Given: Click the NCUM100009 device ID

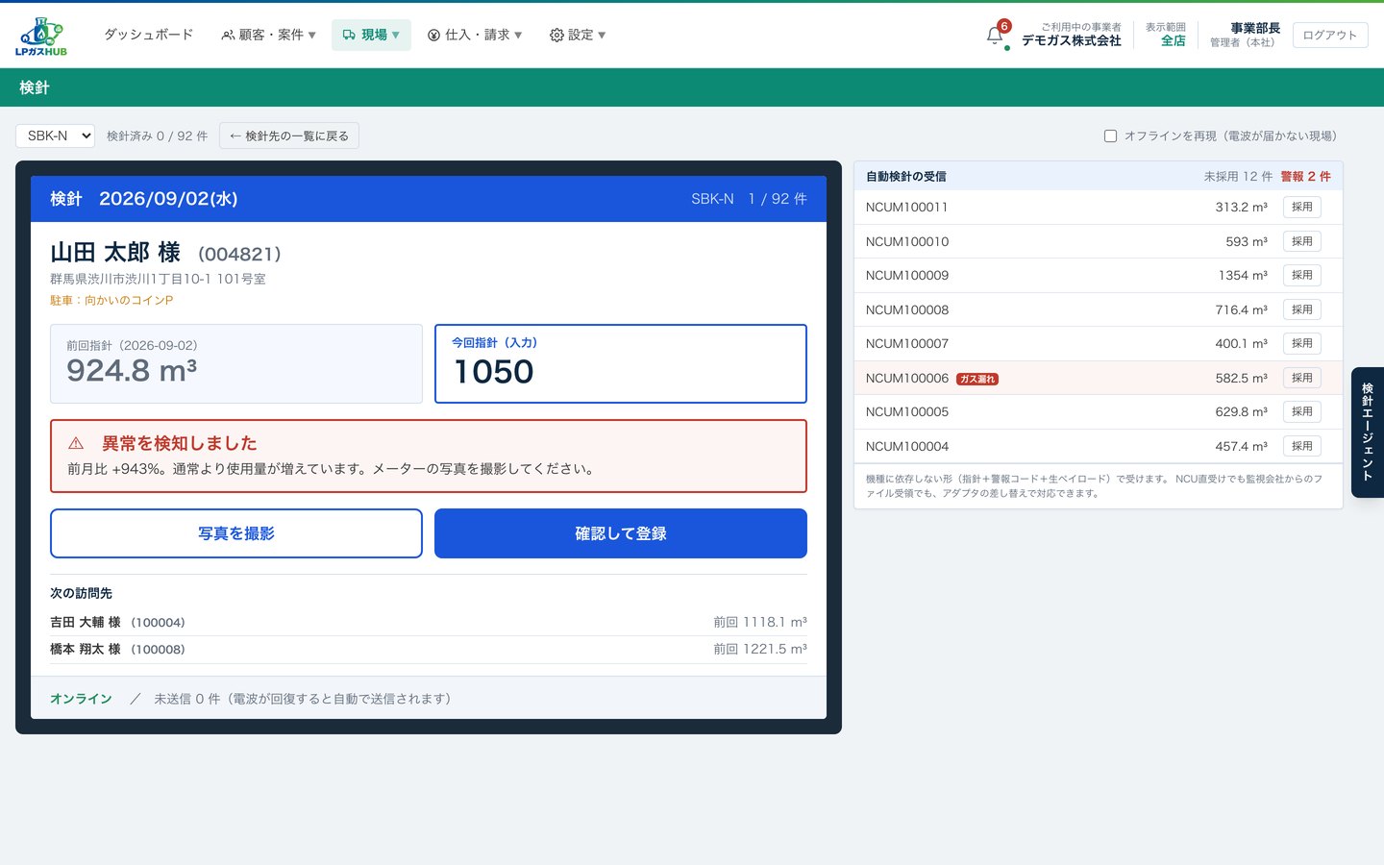Looking at the screenshot, I should pyautogui.click(x=907, y=275).
